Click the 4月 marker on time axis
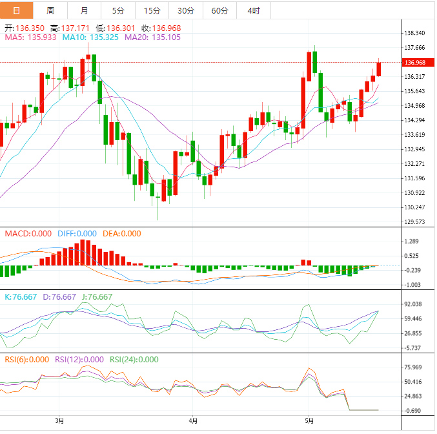 192,421
